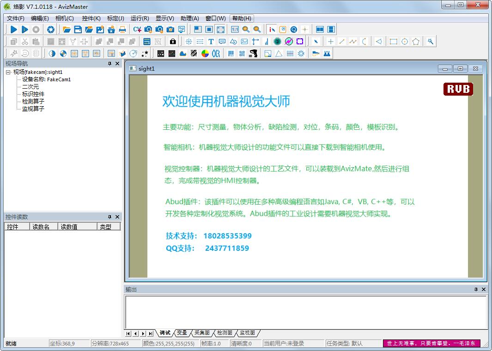Image resolution: width=492 pixels, height=351 pixels.
Task: Click the 1:1 actual size icon
Action: point(235,30)
